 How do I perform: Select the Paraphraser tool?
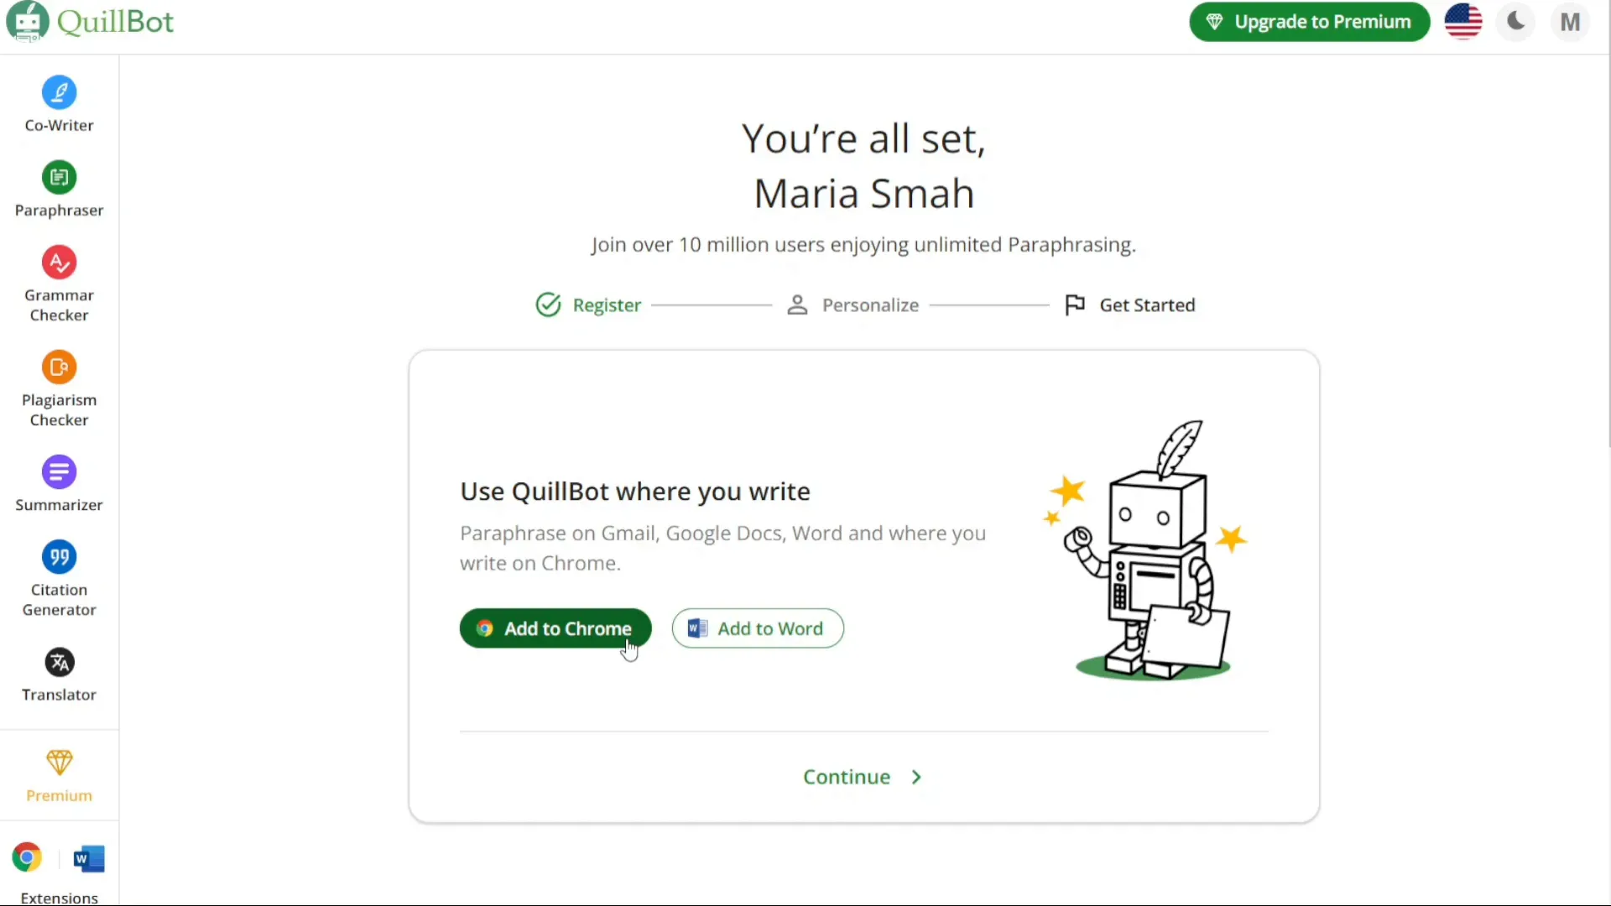(x=59, y=189)
